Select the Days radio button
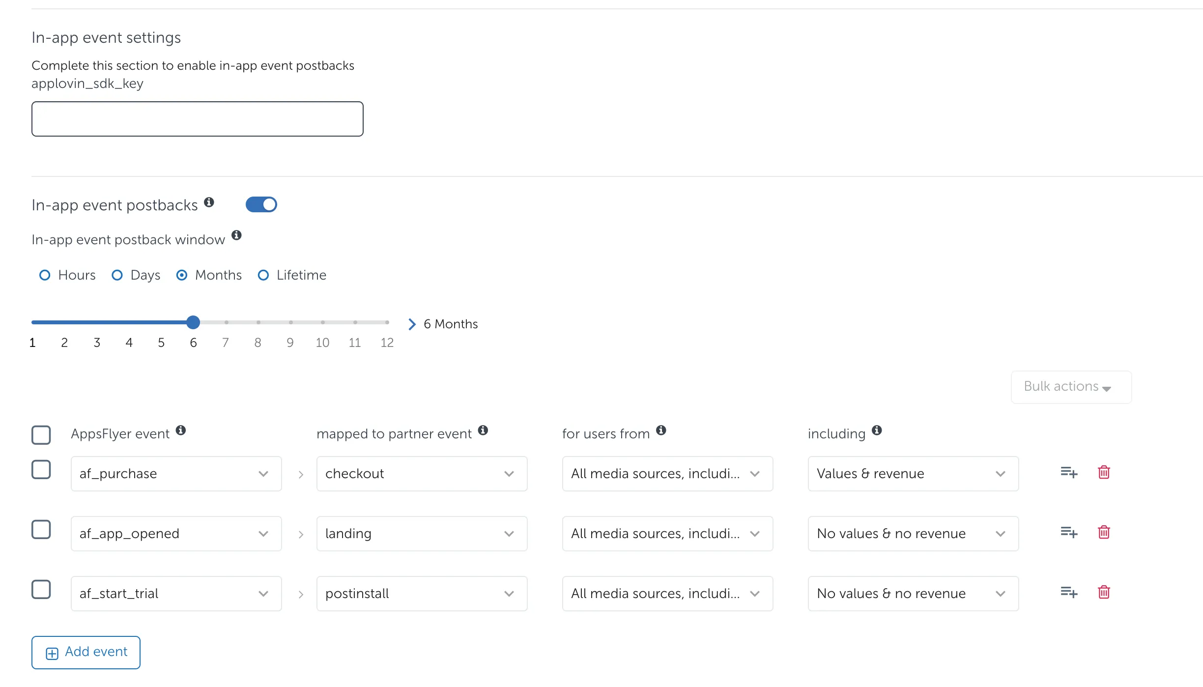 117,275
